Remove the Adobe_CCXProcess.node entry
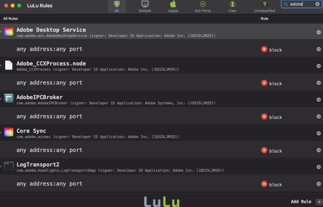This screenshot has height=207, width=323. tap(319, 66)
